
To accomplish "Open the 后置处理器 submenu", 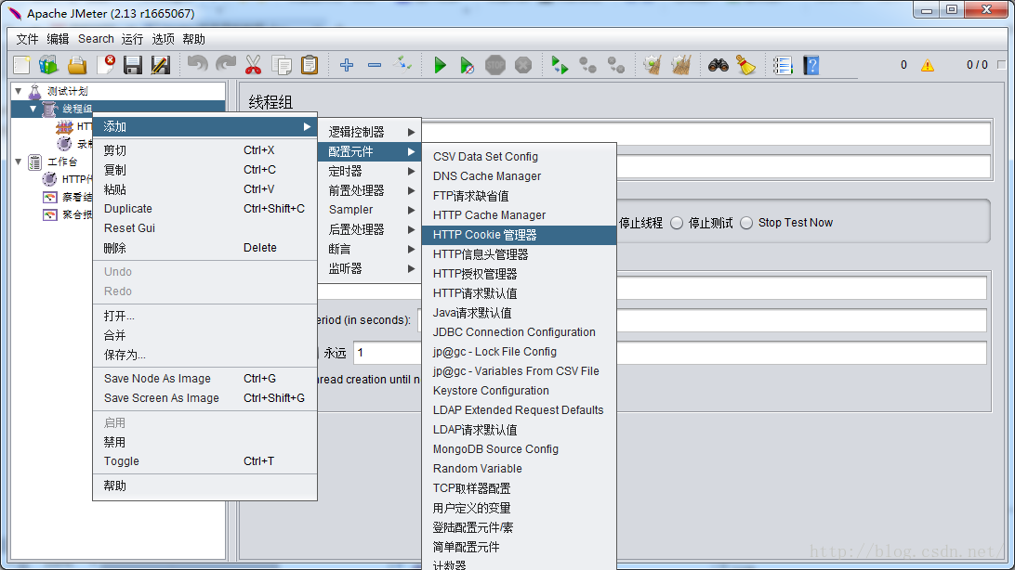I will 370,229.
